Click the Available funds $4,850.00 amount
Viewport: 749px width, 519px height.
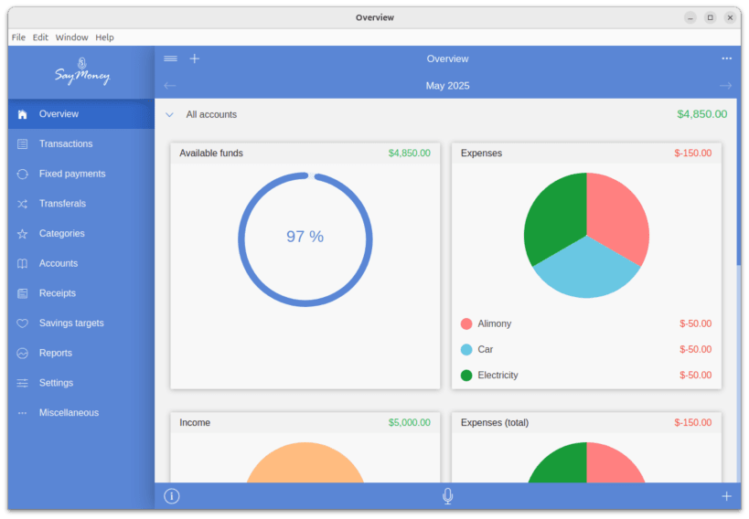410,154
